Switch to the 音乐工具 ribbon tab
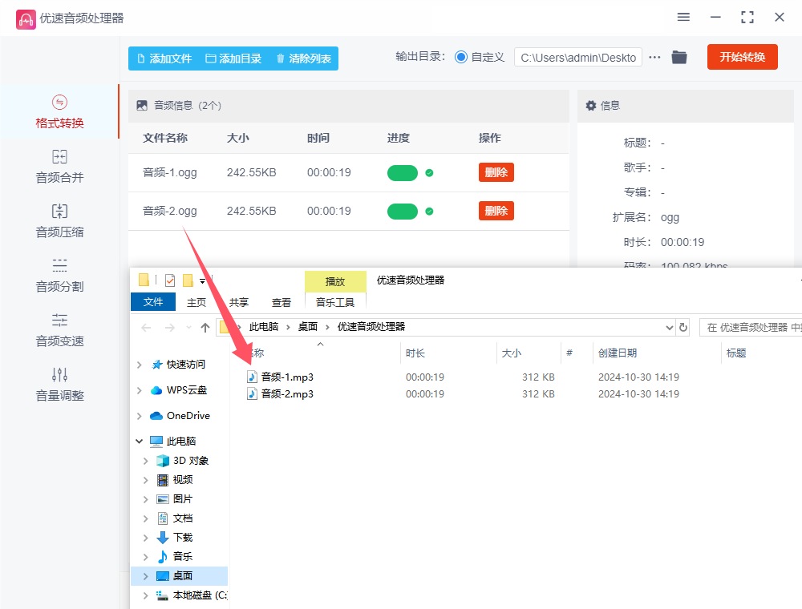Viewport: 802px width, 609px height. (335, 302)
